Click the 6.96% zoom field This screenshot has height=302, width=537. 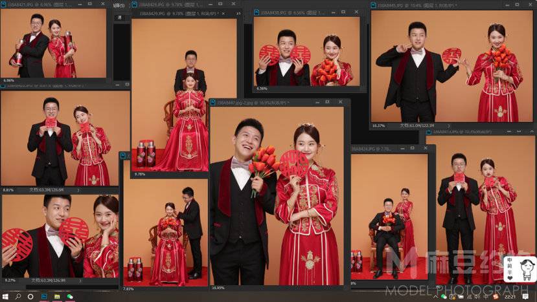(x=8, y=80)
